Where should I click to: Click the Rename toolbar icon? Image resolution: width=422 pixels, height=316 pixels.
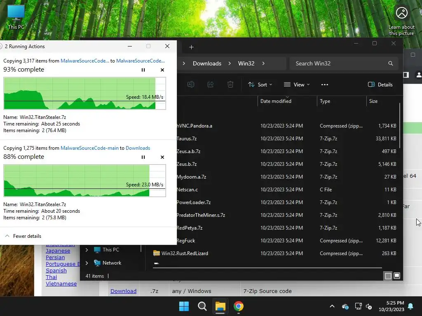(x=191, y=85)
